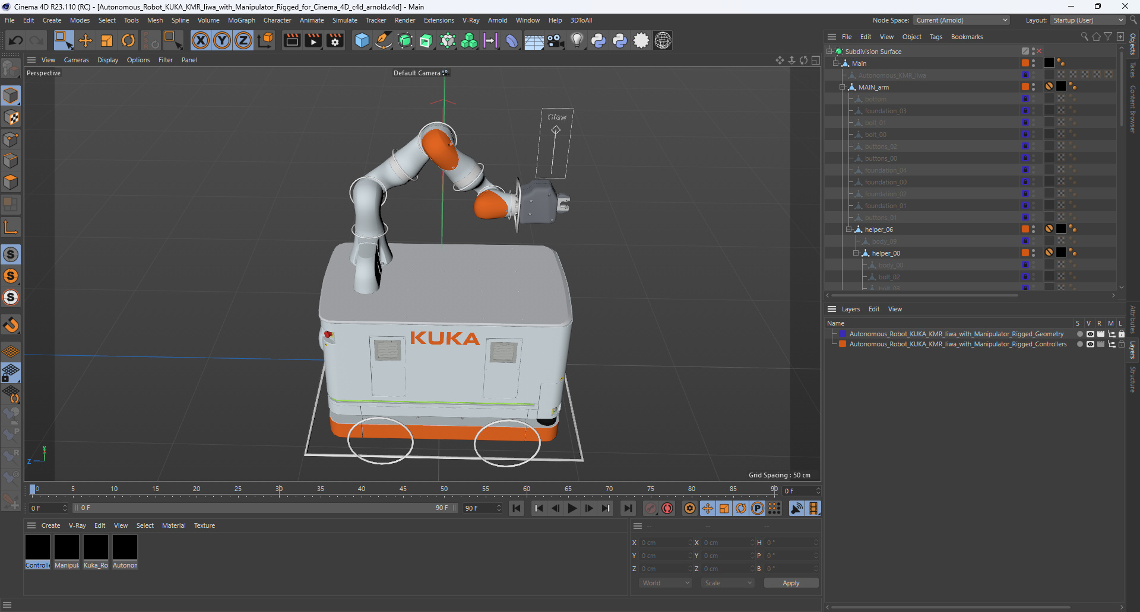The height and width of the screenshot is (612, 1140).
Task: Click Render View clapboard icon
Action: (292, 40)
